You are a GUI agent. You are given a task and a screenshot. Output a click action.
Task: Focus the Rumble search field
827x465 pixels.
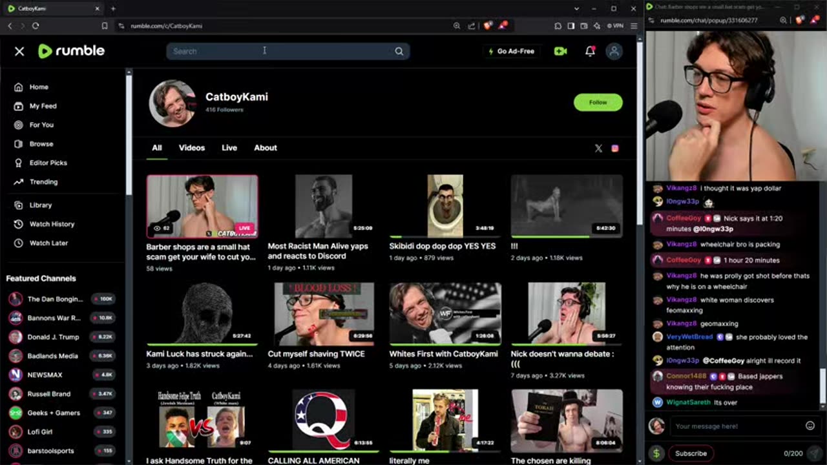point(288,51)
